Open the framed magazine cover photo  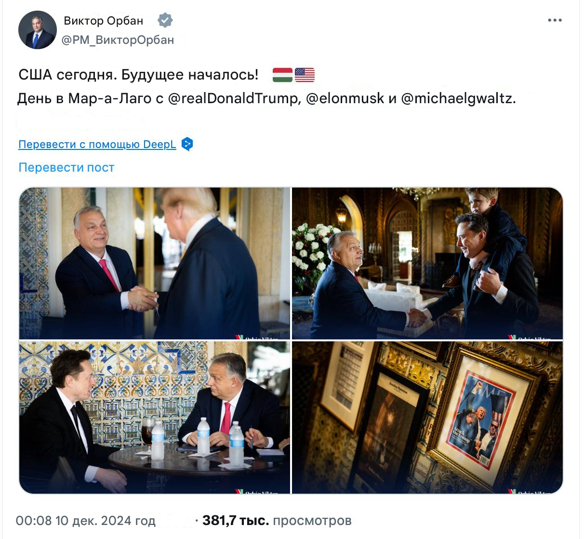point(427,418)
